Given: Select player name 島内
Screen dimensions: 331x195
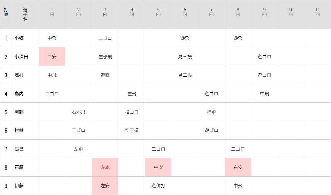Looking at the screenshot, I should coord(19,94).
